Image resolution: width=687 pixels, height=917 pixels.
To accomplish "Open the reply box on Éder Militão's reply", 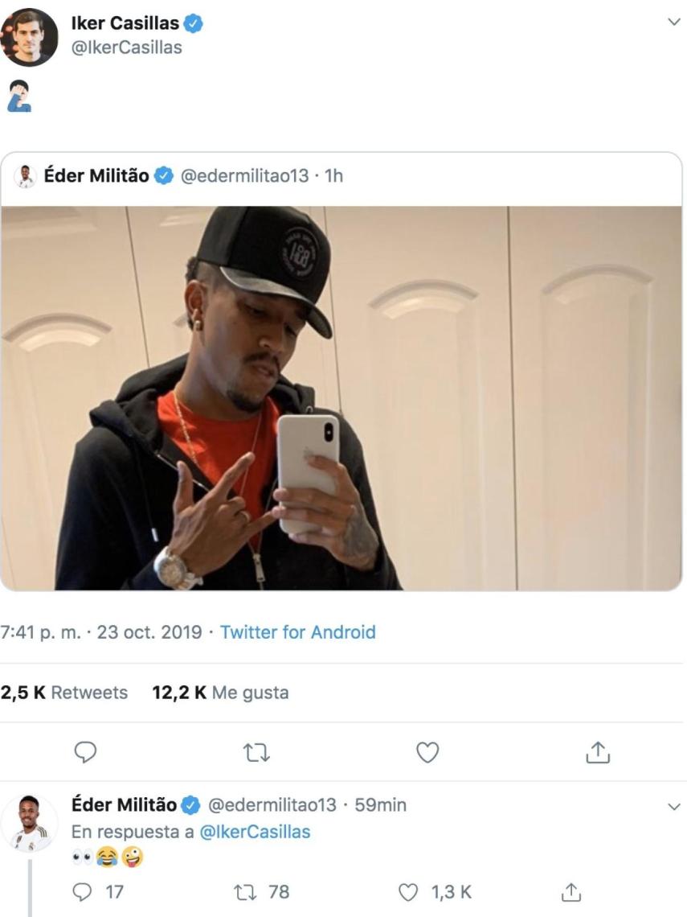I will click(x=84, y=891).
